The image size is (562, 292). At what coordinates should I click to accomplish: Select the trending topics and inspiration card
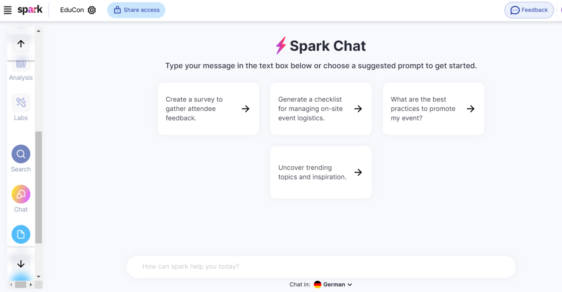click(321, 172)
